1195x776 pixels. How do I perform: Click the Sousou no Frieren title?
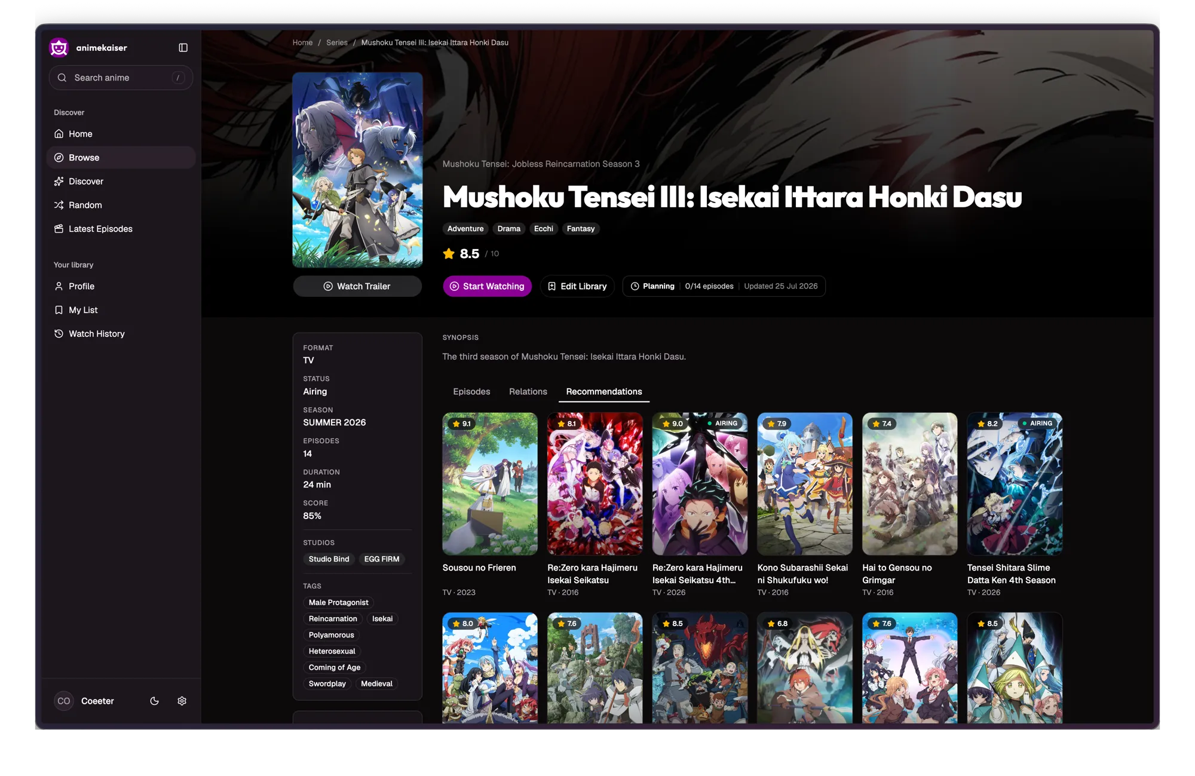point(479,568)
